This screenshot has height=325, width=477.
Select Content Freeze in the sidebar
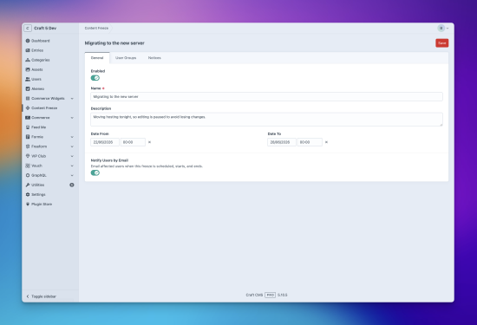click(x=42, y=108)
